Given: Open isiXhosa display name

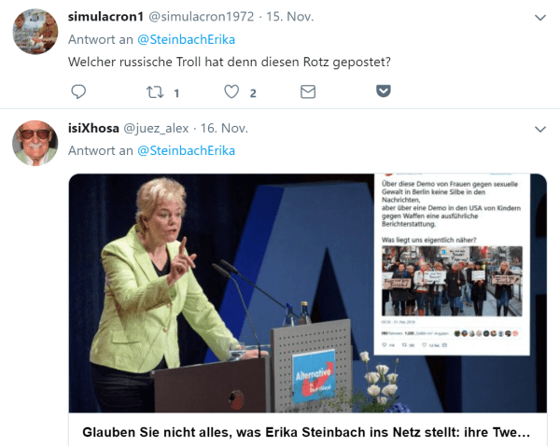Looking at the screenshot, I should tap(93, 128).
